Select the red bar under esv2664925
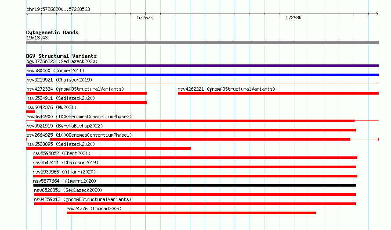The image size is (391, 230). coord(200,139)
